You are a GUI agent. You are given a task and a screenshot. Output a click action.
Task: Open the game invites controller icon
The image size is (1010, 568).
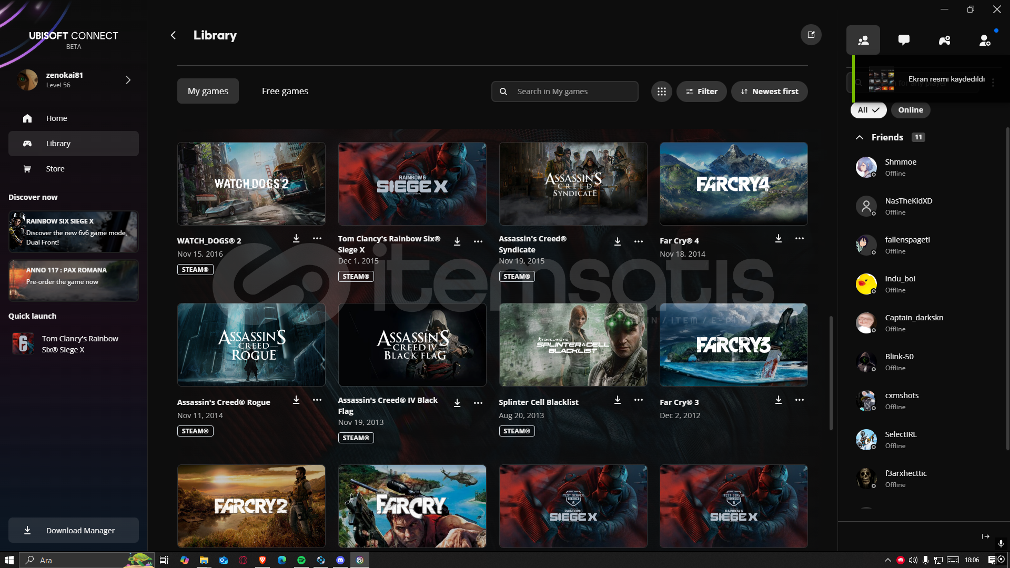pos(944,40)
